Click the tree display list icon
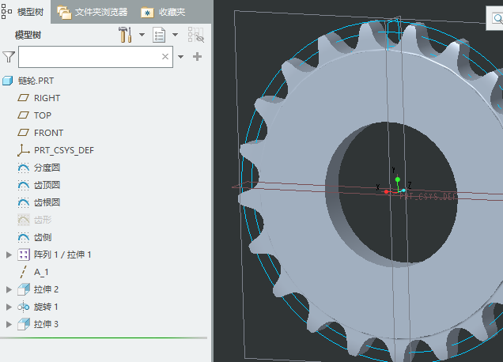 pos(159,35)
